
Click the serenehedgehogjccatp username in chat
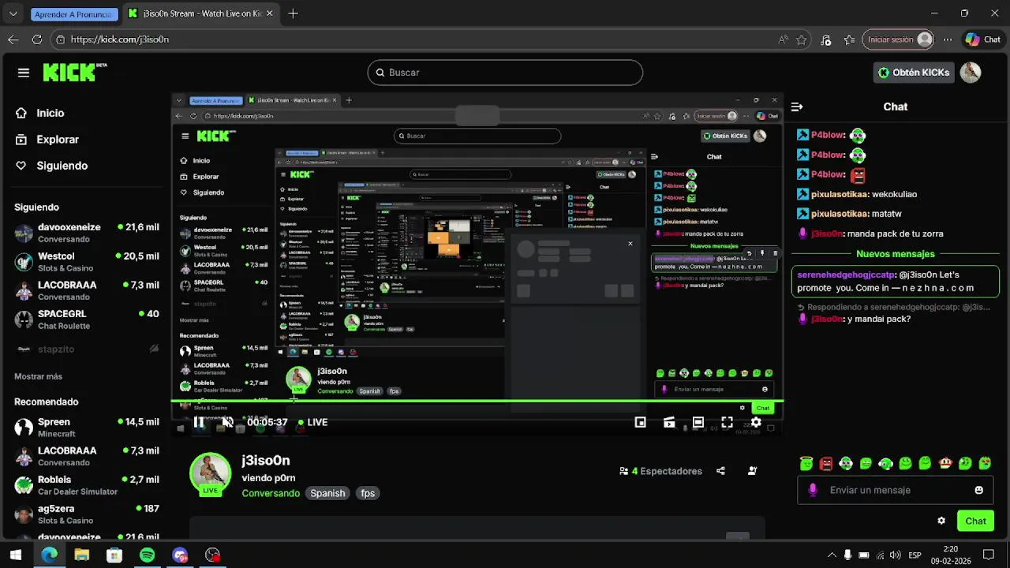(846, 275)
